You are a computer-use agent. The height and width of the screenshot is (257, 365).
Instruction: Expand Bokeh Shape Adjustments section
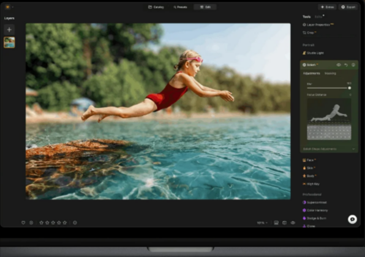click(x=329, y=149)
